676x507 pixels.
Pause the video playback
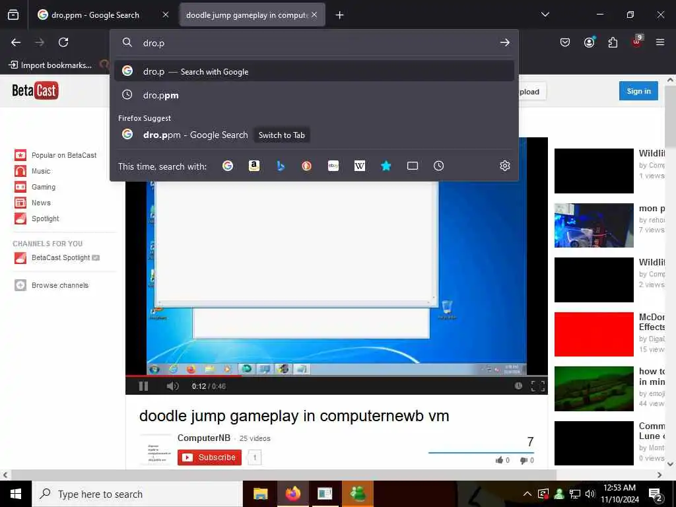click(x=143, y=386)
